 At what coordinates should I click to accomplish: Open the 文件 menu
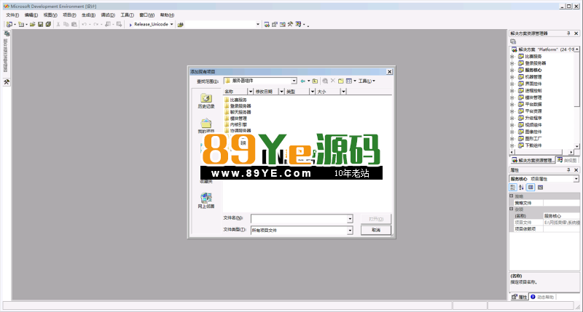tap(12, 15)
